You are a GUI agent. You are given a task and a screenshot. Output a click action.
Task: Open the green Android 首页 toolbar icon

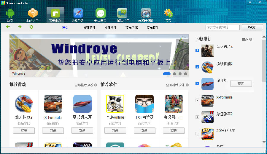pos(10,14)
